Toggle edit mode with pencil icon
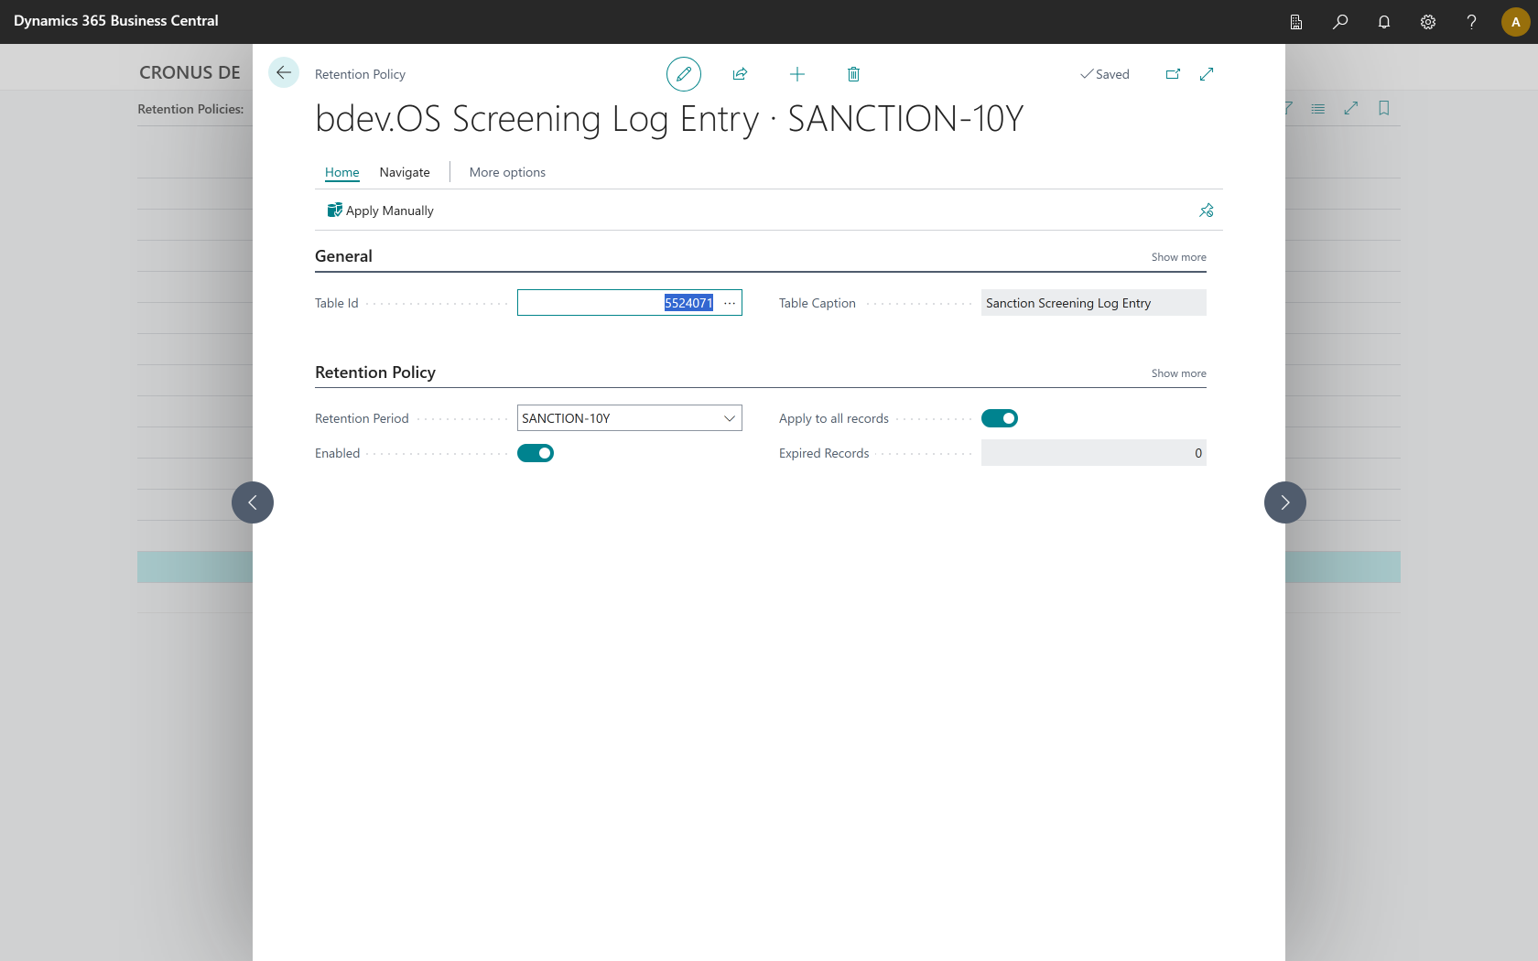1538x961 pixels. tap(684, 74)
